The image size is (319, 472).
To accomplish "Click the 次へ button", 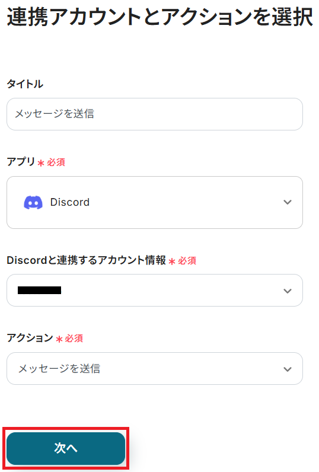I will (66, 448).
